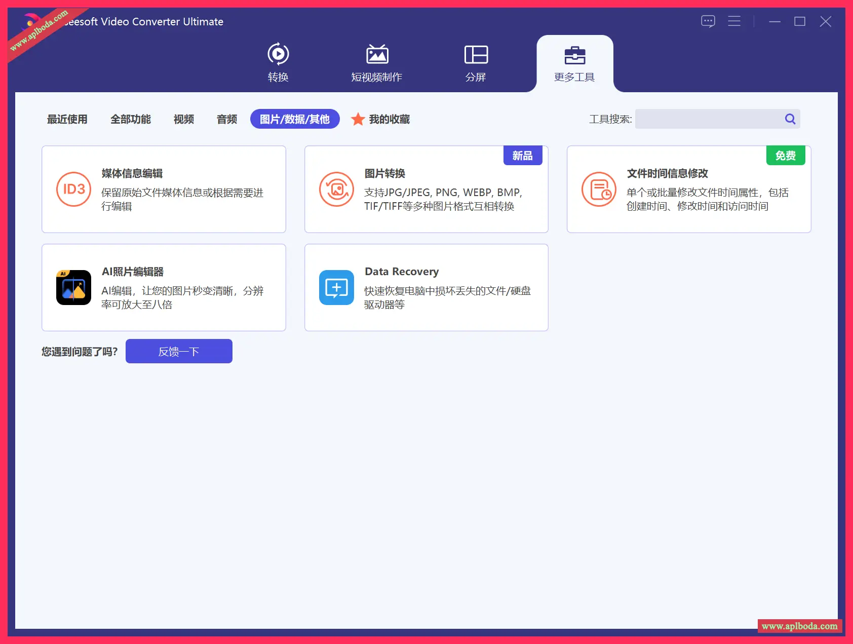Click the star icon for 我的收藏
Screen dimensions: 853x644
[358, 119]
